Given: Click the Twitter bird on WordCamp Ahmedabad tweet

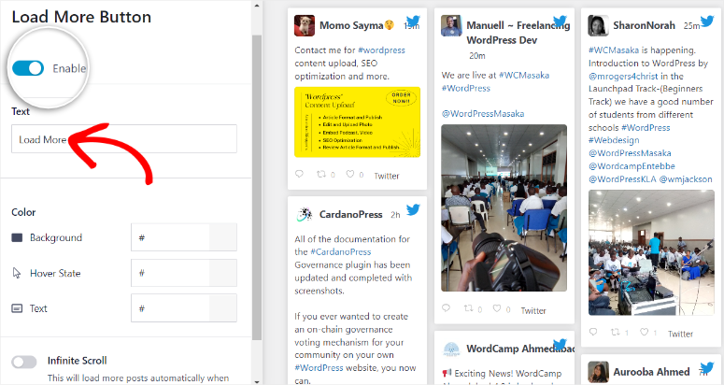Looking at the screenshot, I should point(561,345).
